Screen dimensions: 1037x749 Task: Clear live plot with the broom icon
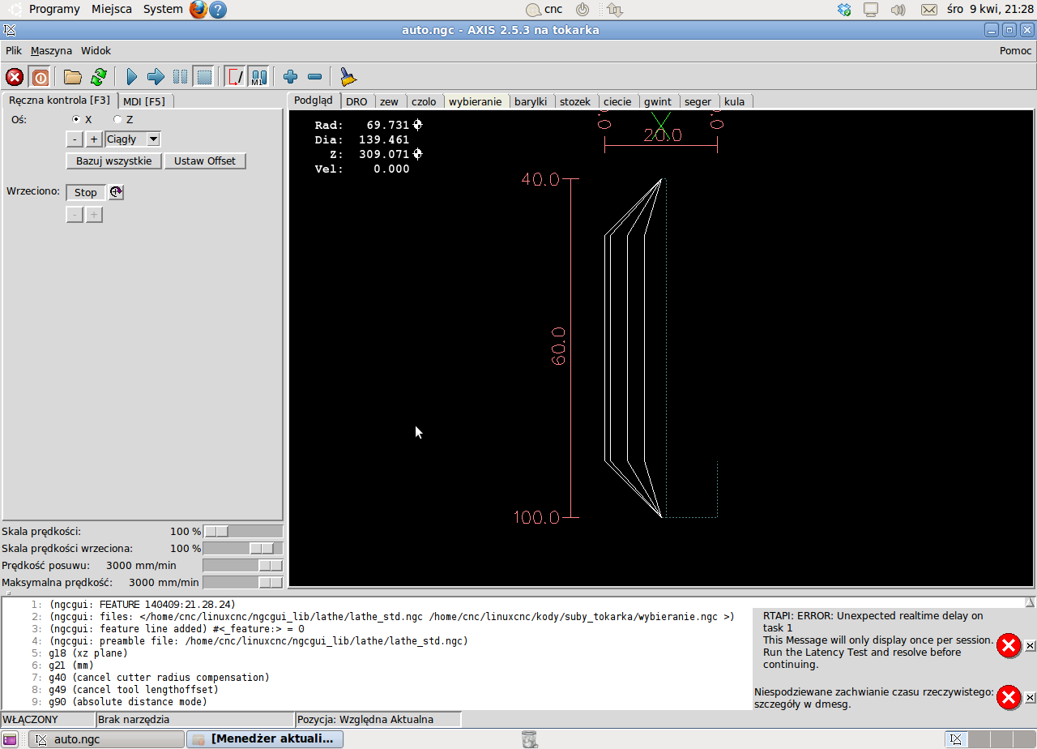348,77
